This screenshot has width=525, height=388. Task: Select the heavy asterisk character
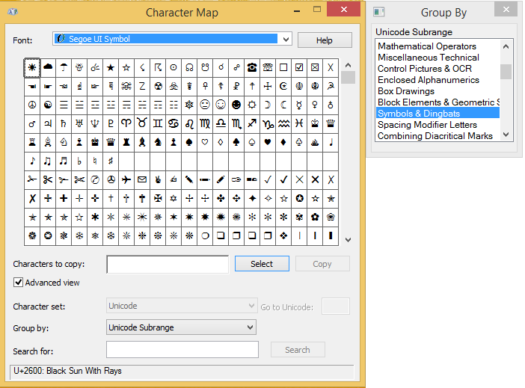pos(95,218)
